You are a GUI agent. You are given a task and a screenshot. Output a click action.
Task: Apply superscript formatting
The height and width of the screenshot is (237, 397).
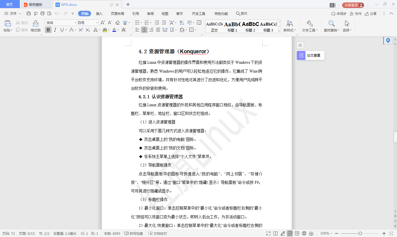81,30
